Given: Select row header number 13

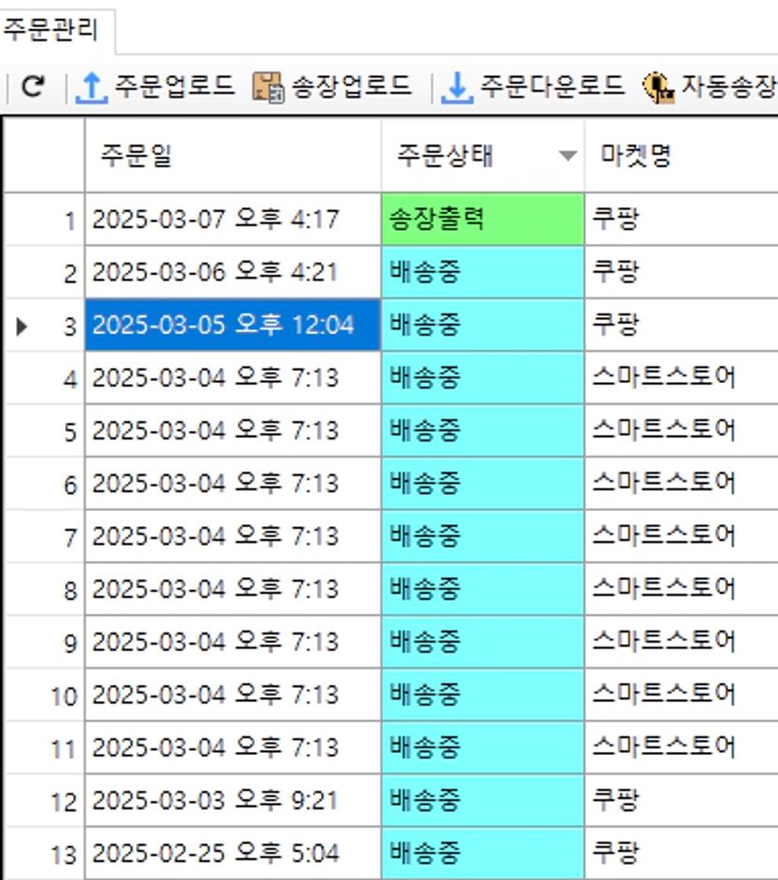Looking at the screenshot, I should (x=45, y=855).
